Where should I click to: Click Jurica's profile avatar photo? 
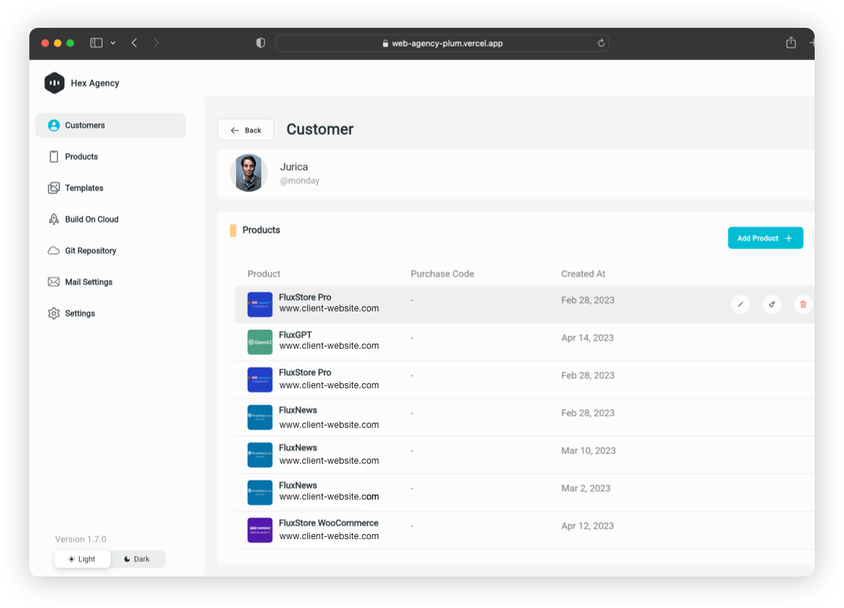(x=249, y=173)
